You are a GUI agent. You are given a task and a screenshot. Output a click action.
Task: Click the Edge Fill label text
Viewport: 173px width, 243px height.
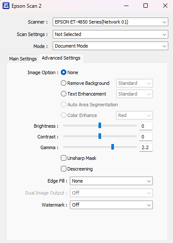point(57,181)
